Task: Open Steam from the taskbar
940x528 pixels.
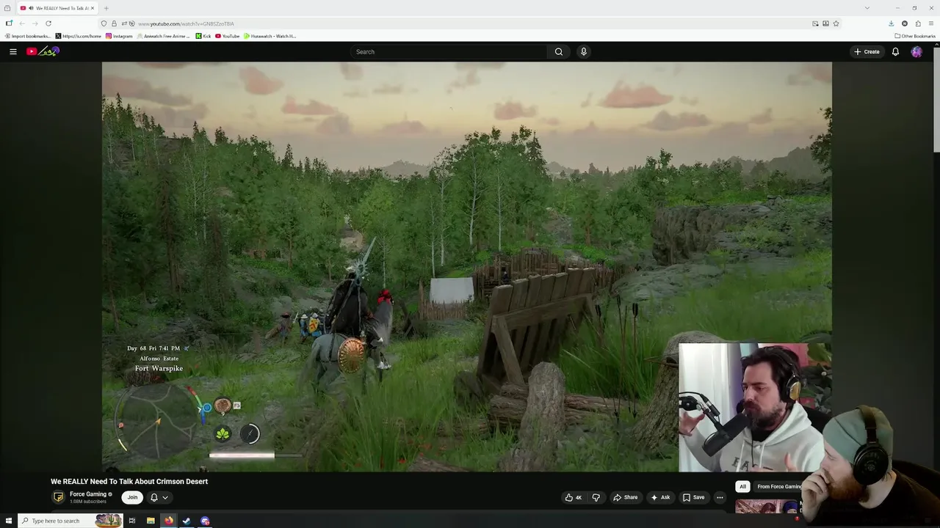Action: pyautogui.click(x=187, y=521)
